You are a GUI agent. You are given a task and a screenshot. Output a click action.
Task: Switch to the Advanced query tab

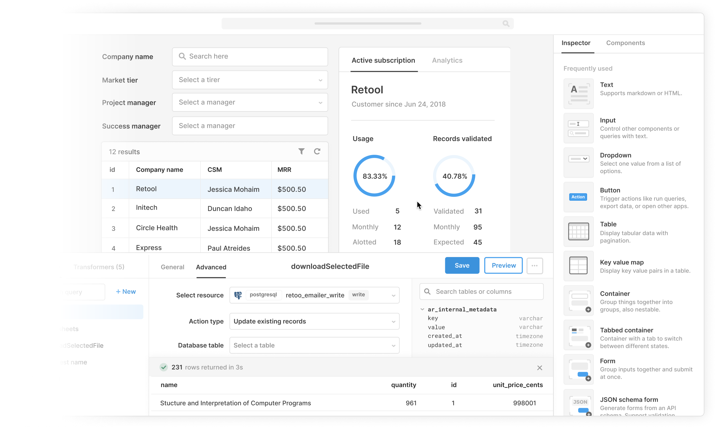tap(211, 266)
